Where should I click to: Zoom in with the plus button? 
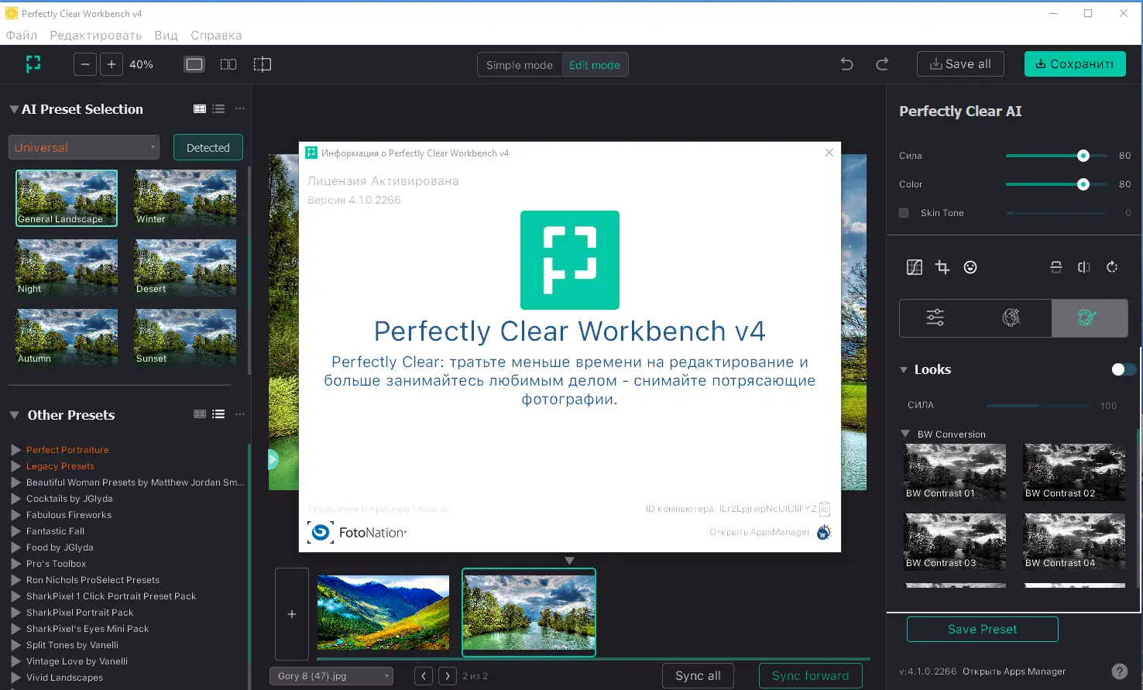111,64
